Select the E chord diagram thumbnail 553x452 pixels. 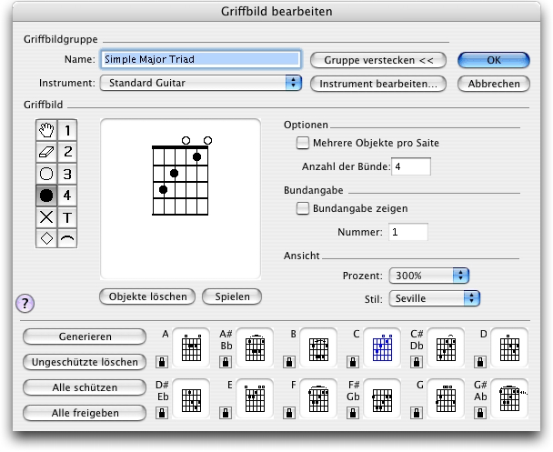255,398
